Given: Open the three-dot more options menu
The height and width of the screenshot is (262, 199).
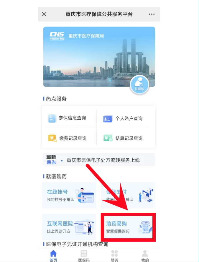Looking at the screenshot, I should coord(152,14).
